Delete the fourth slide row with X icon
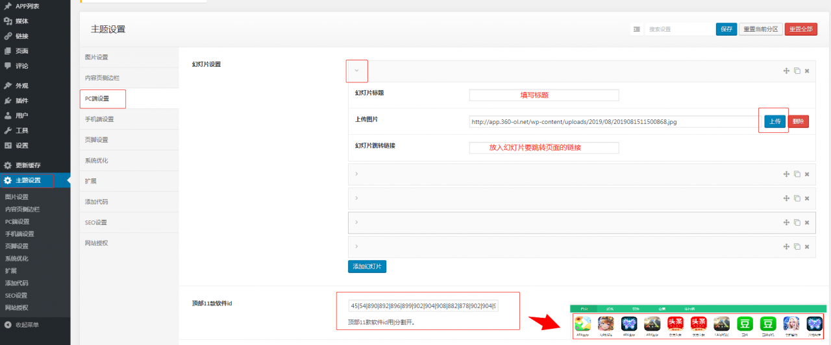 (x=807, y=222)
